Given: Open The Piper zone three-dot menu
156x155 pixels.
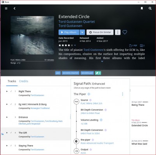Looking at the screenshot, I should click(122, 94).
